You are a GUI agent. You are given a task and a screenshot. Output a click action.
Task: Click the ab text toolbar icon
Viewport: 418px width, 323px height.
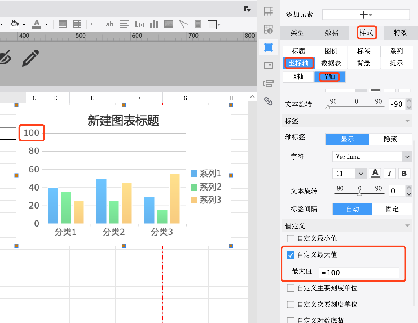tap(110, 24)
